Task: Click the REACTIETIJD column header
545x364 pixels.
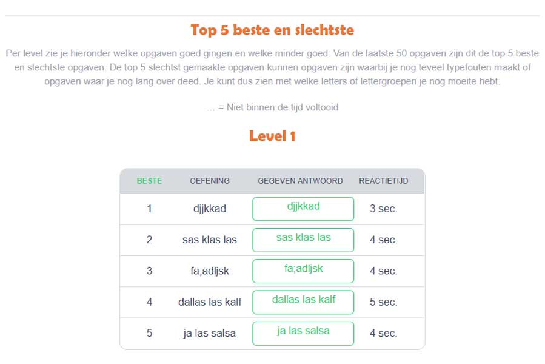Action: 384,181
